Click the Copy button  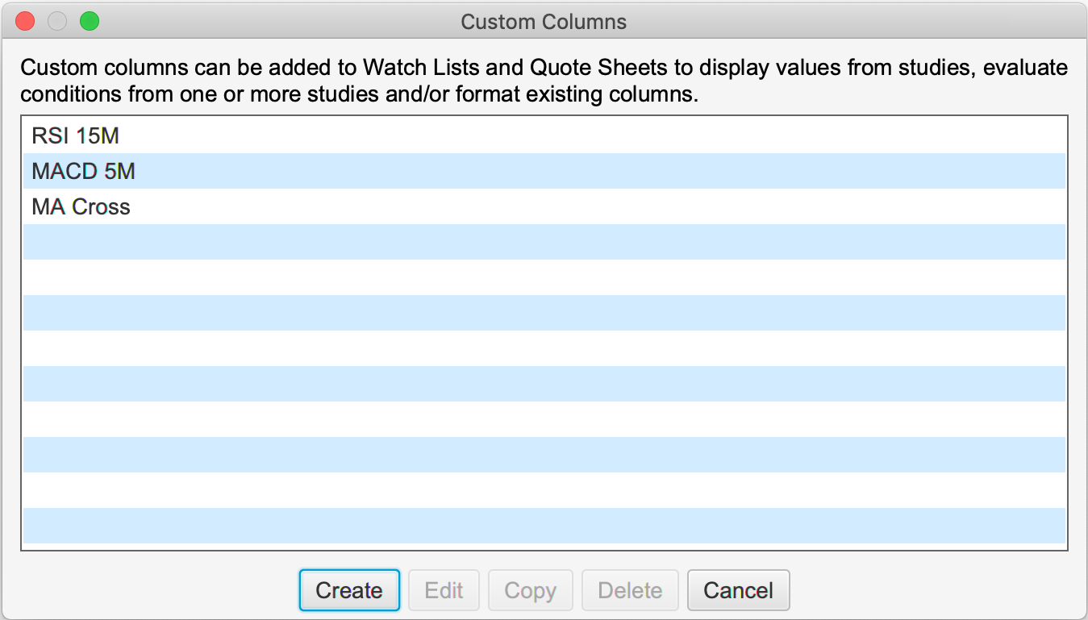click(x=530, y=590)
